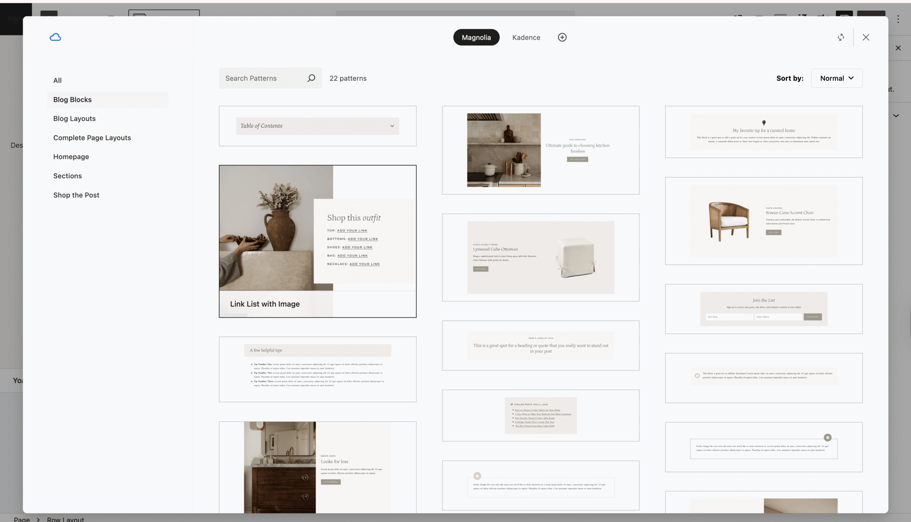Open the Sort by Normal dropdown
Viewport: 911px width, 522px height.
point(836,79)
